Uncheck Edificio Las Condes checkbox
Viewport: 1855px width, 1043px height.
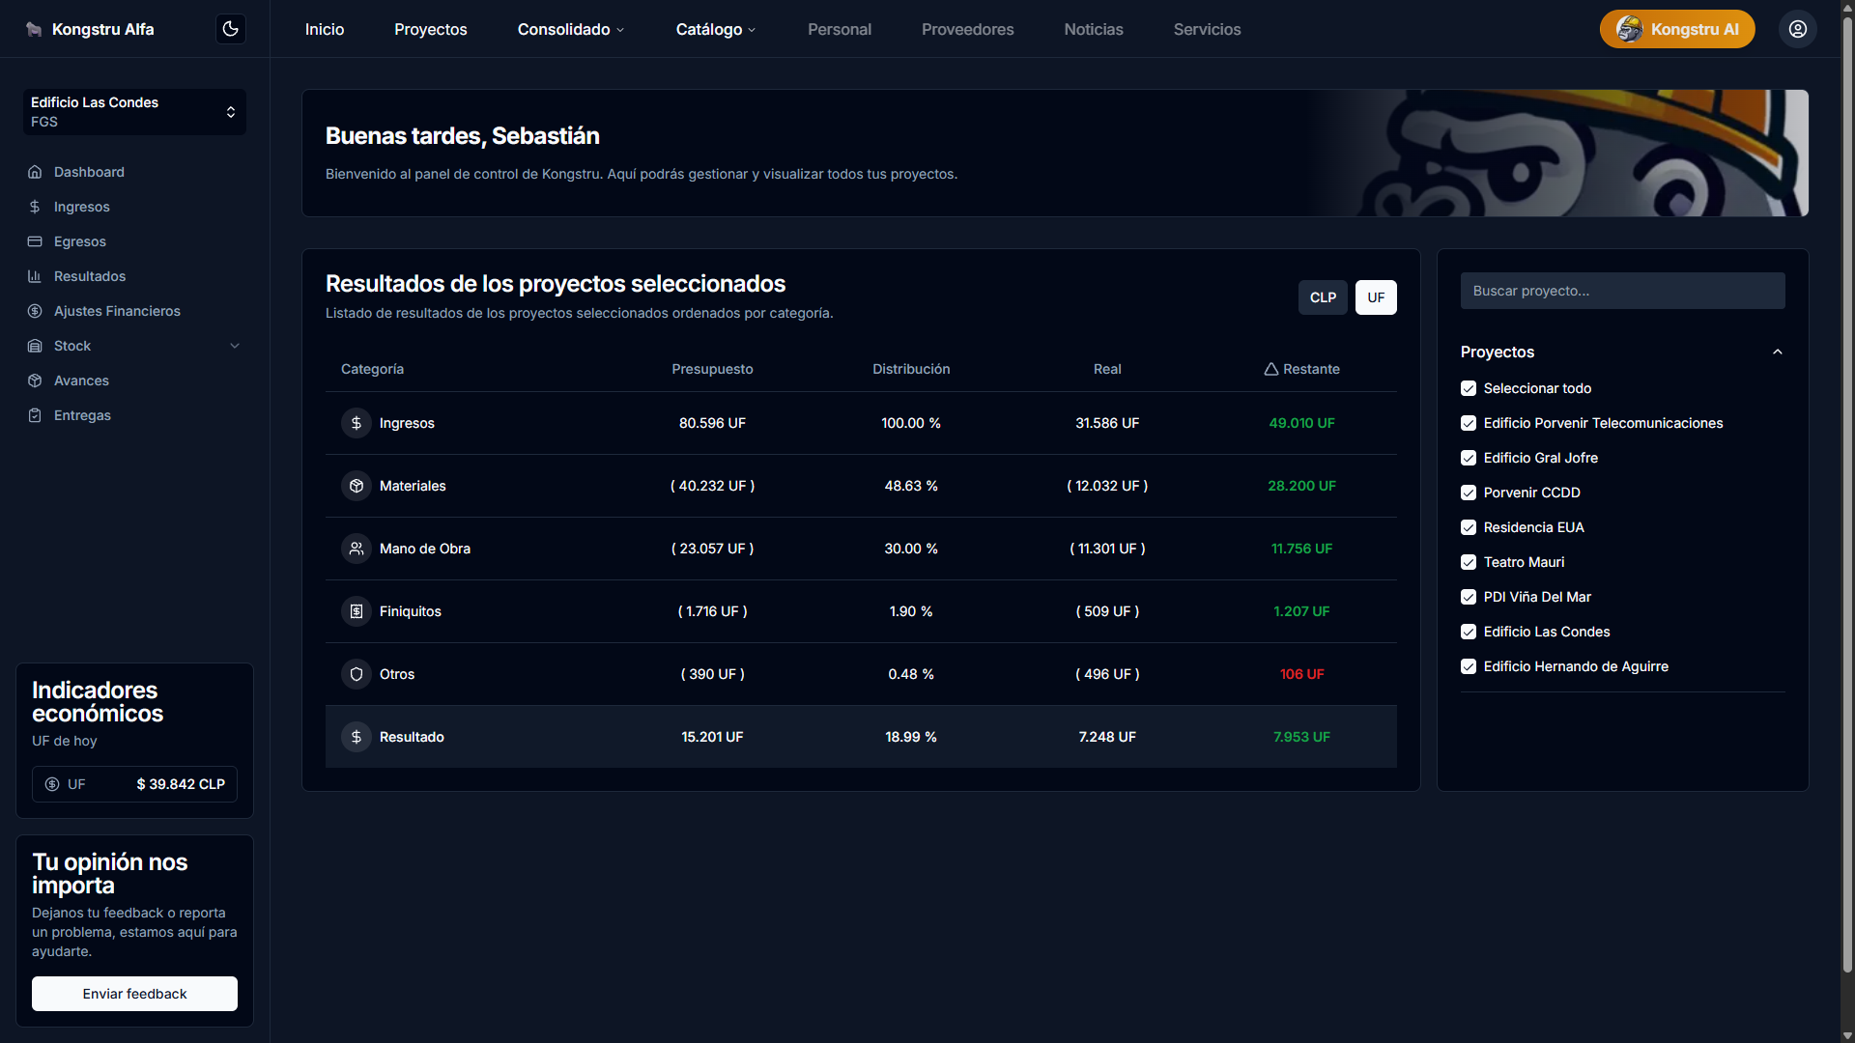(x=1469, y=632)
